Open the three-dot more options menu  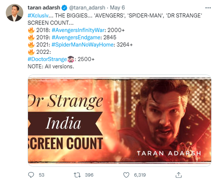click(x=208, y=8)
